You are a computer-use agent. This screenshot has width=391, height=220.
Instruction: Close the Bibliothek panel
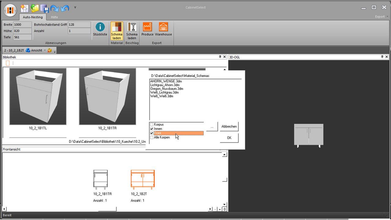[x=225, y=57]
